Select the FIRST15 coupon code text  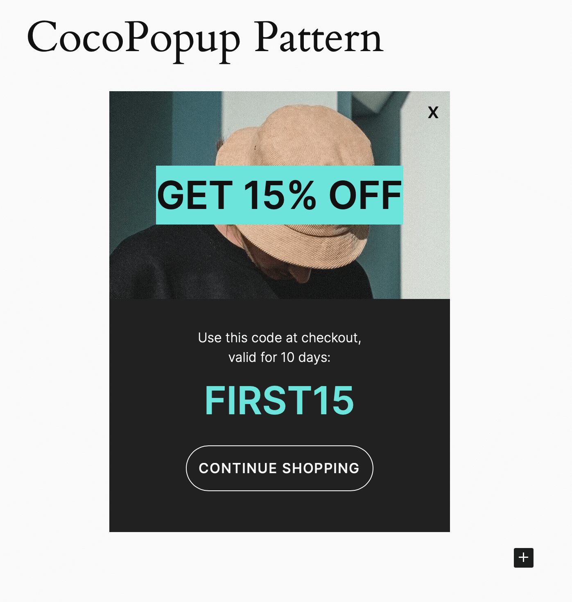(279, 400)
